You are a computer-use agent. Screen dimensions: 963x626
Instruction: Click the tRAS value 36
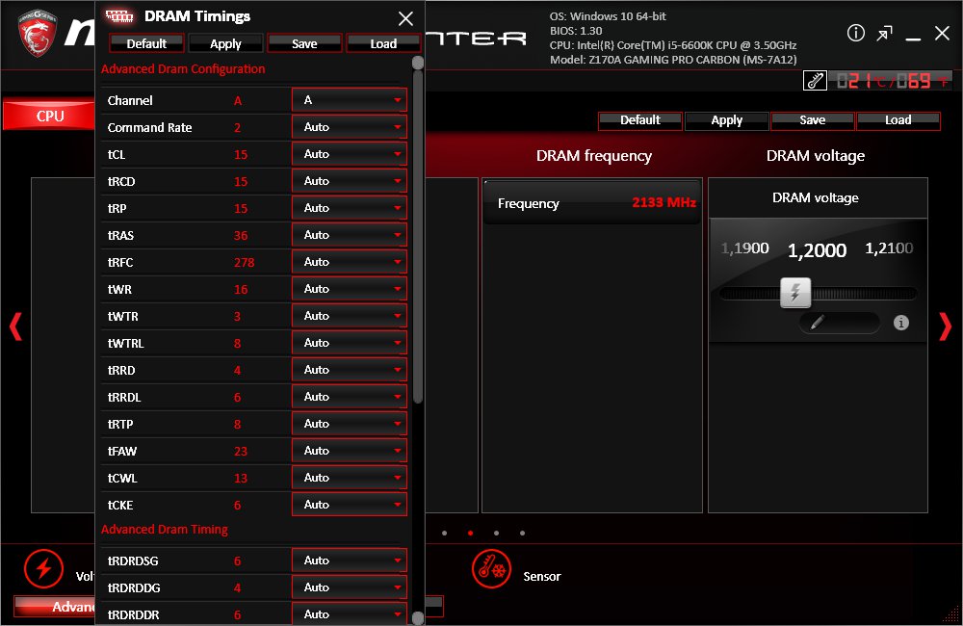click(241, 235)
